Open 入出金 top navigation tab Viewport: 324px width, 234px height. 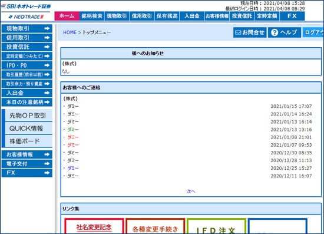tap(192, 16)
